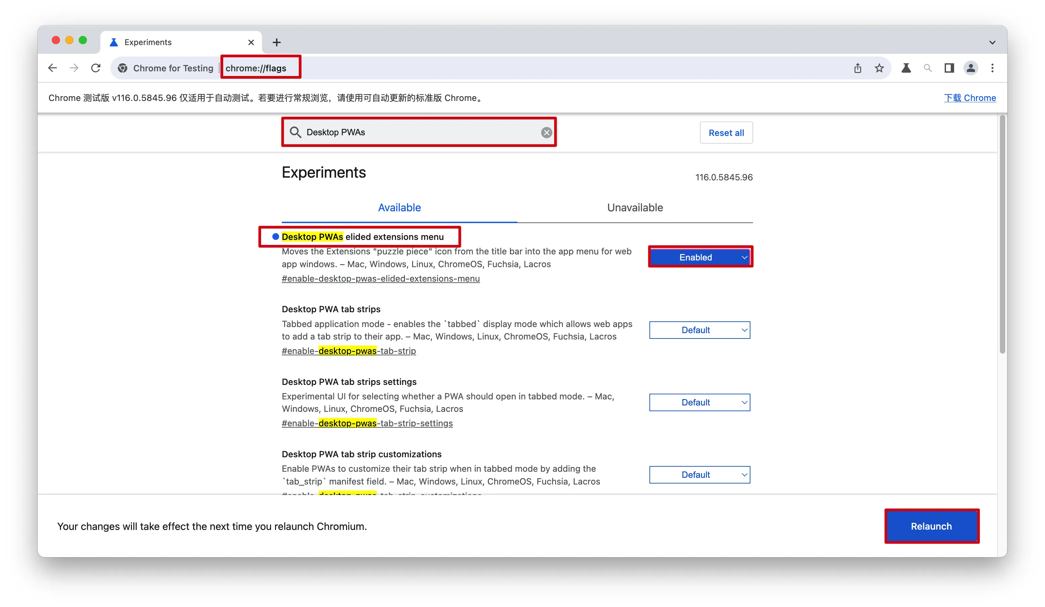1045x607 pixels.
Task: Click the Experiments page heading
Action: coord(324,172)
